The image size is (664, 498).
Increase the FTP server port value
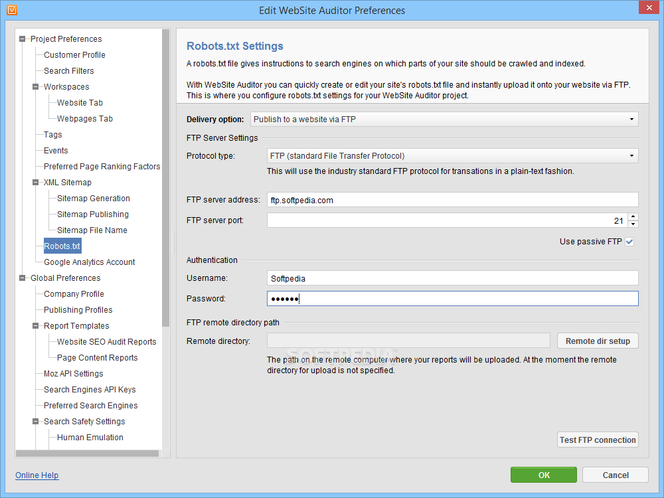pyautogui.click(x=633, y=216)
